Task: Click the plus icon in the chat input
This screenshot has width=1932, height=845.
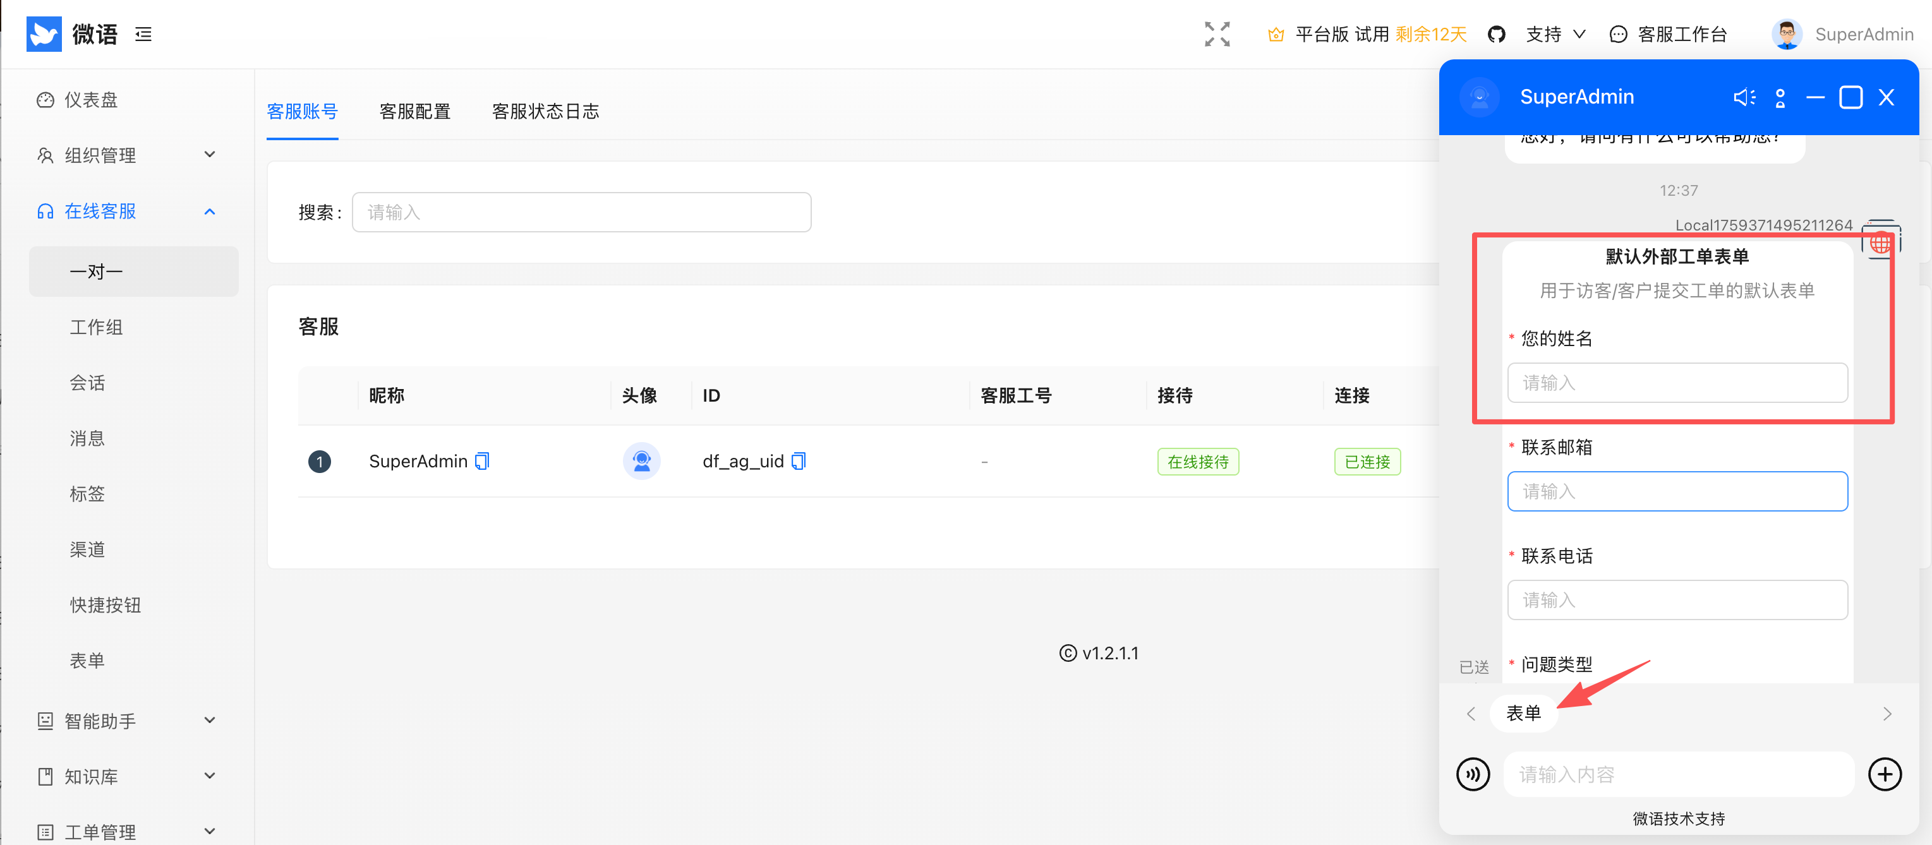Action: 1885,774
